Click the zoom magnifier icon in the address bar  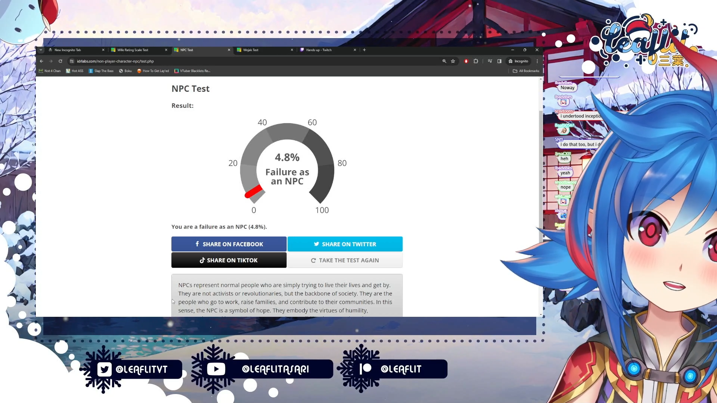(x=444, y=61)
